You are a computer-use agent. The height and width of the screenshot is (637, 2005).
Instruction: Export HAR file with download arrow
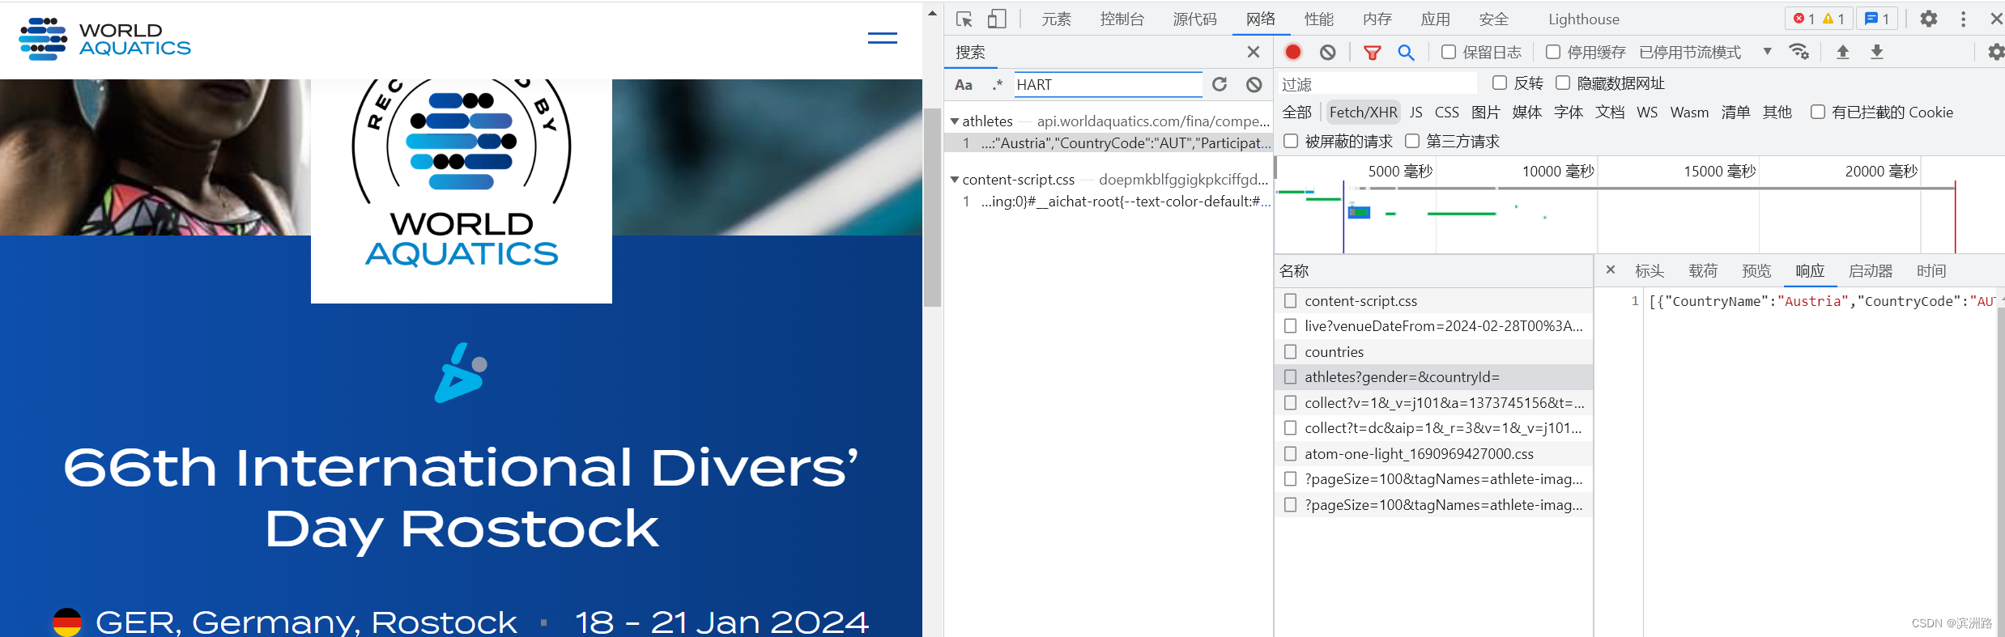pyautogui.click(x=1877, y=52)
